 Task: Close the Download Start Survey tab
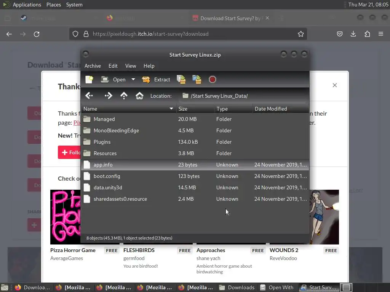click(x=267, y=18)
